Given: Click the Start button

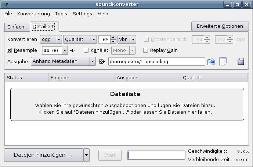Looking at the screenshot, I should pyautogui.click(x=110, y=155).
